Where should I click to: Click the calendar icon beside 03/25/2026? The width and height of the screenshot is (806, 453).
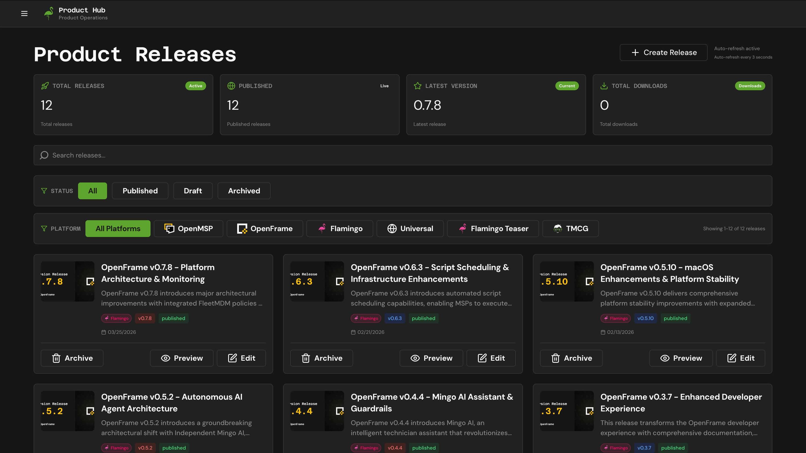click(103, 332)
